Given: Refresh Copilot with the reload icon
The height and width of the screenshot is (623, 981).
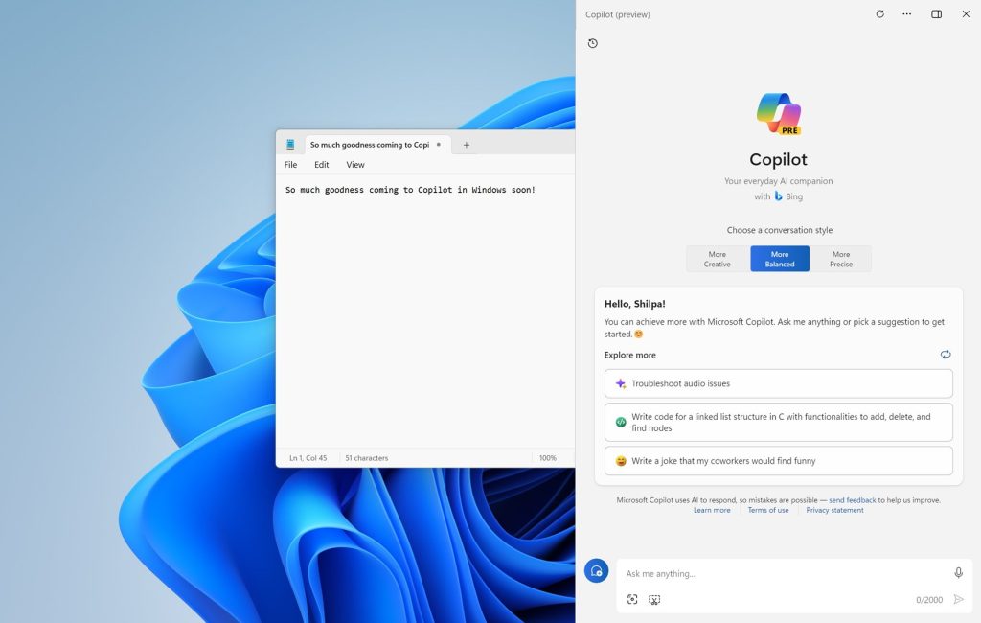Looking at the screenshot, I should [878, 14].
